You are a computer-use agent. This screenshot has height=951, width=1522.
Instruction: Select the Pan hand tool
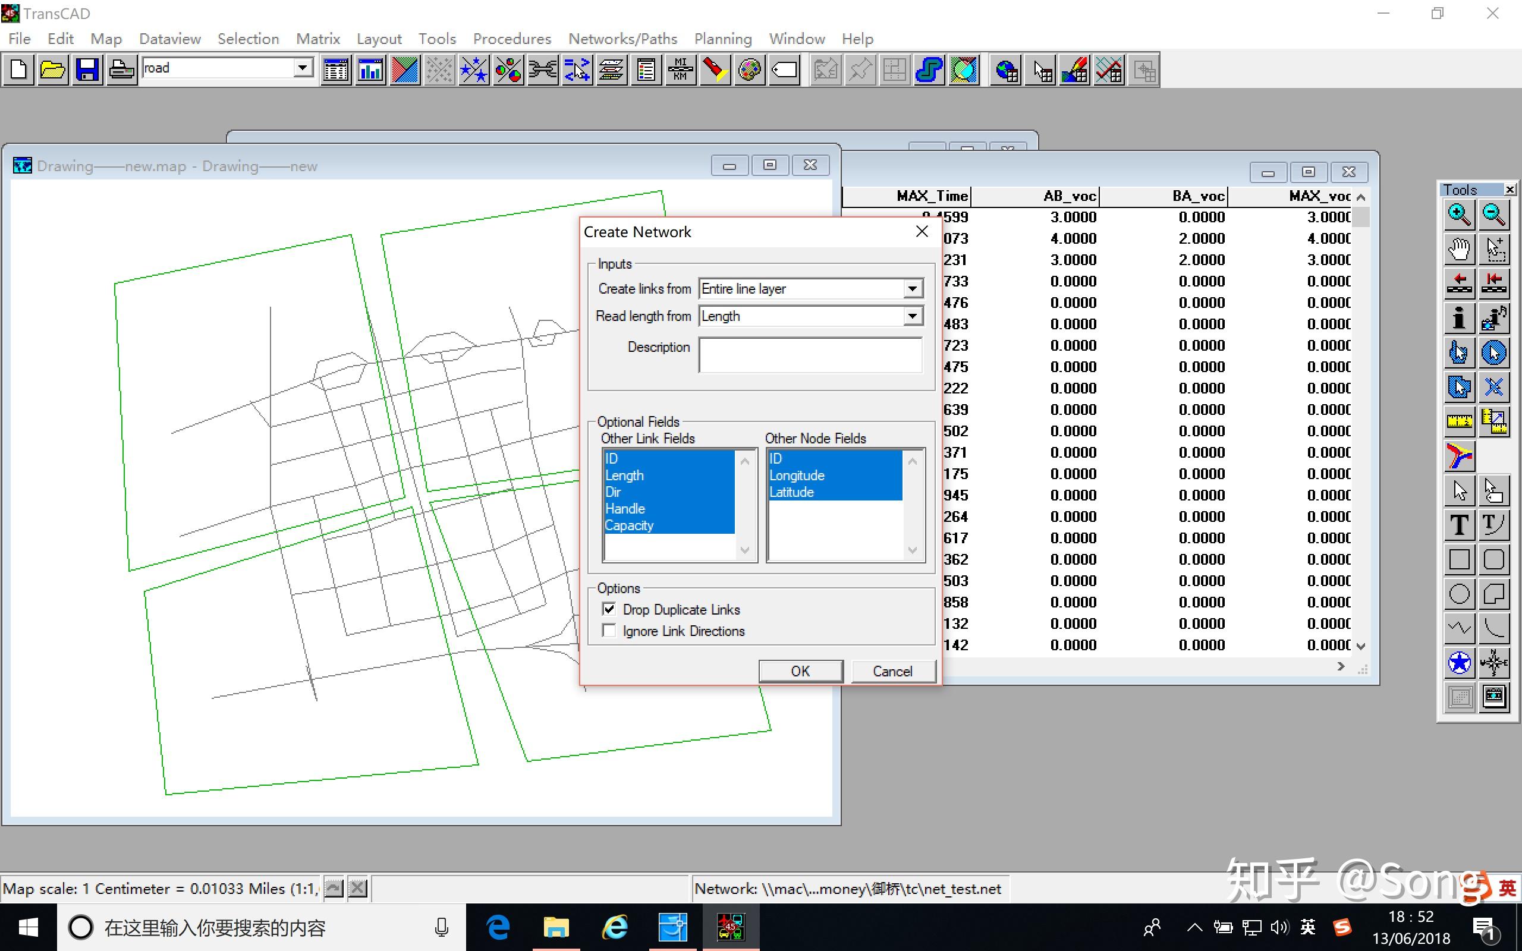pos(1458,249)
